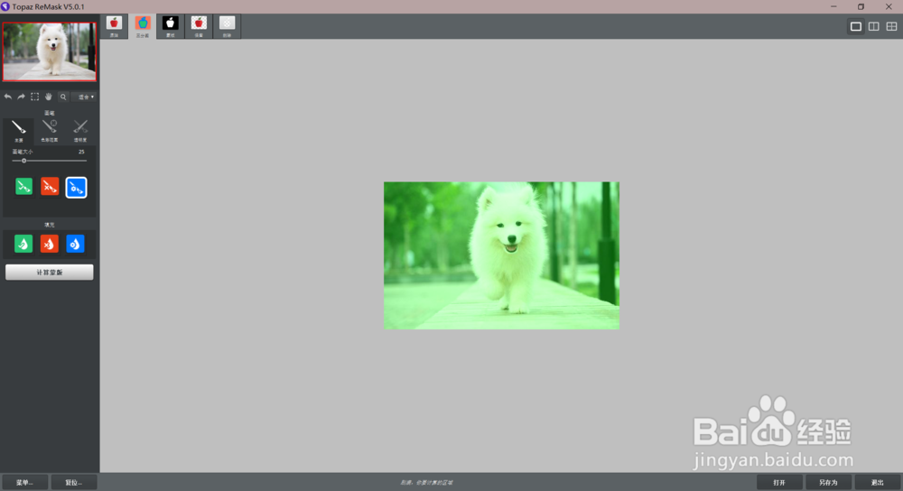
Task: Select the primary brush tool
Action: point(18,131)
